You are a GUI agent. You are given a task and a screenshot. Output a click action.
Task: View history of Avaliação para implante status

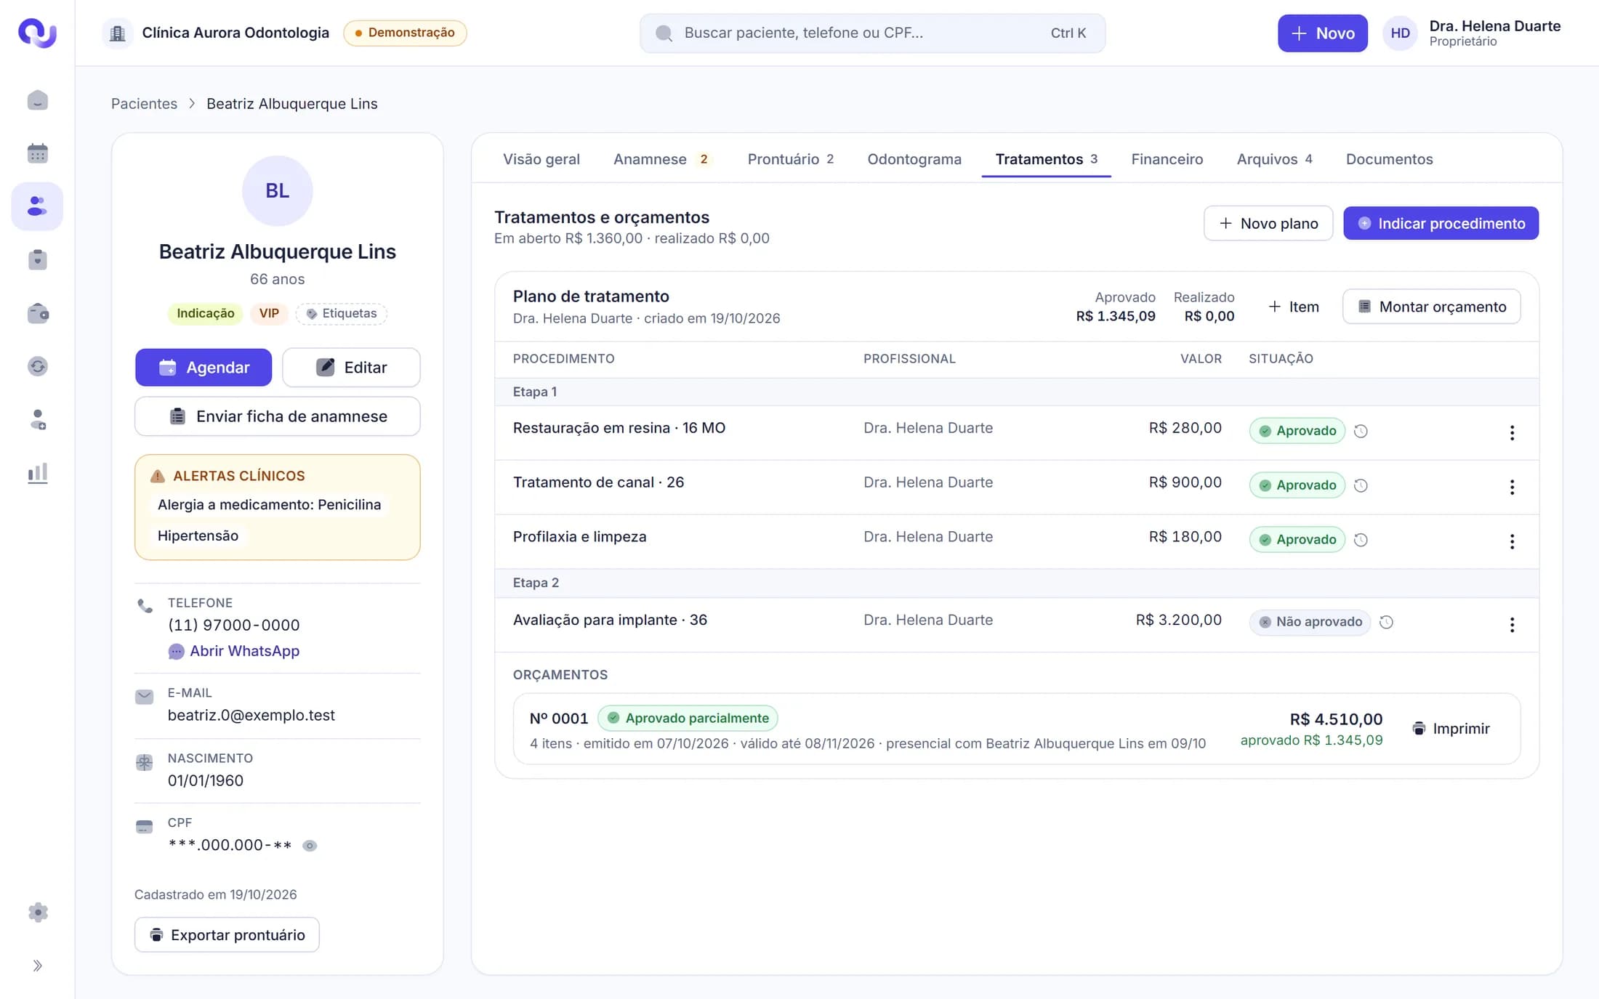click(x=1386, y=622)
